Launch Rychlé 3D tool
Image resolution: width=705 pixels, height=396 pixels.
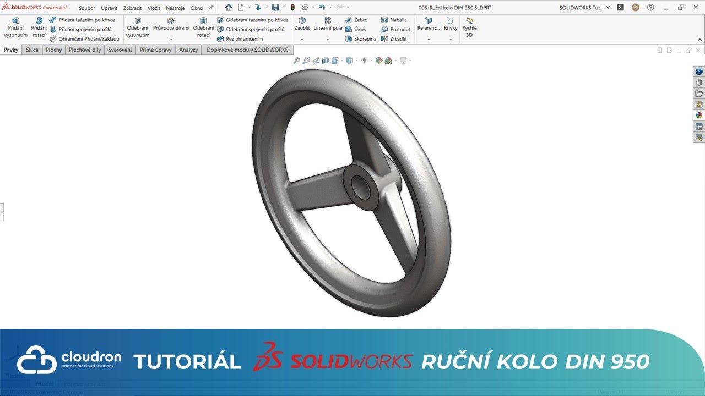point(469,28)
